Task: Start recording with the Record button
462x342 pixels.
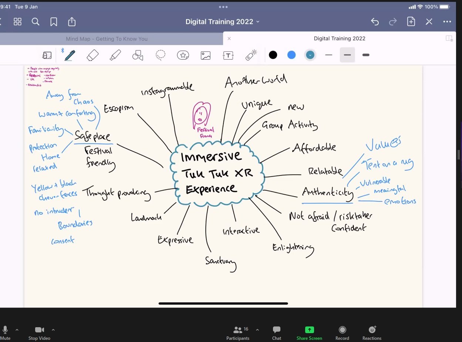Action: point(342,332)
